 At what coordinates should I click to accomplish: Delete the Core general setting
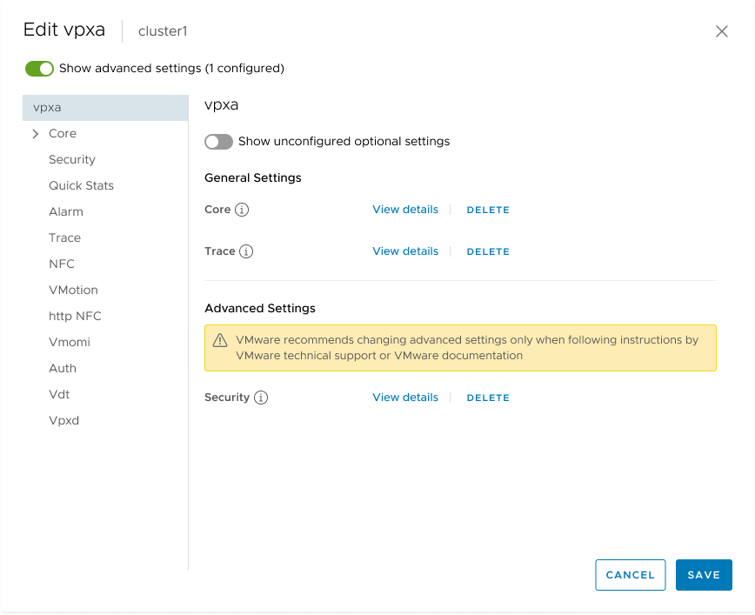pos(488,210)
